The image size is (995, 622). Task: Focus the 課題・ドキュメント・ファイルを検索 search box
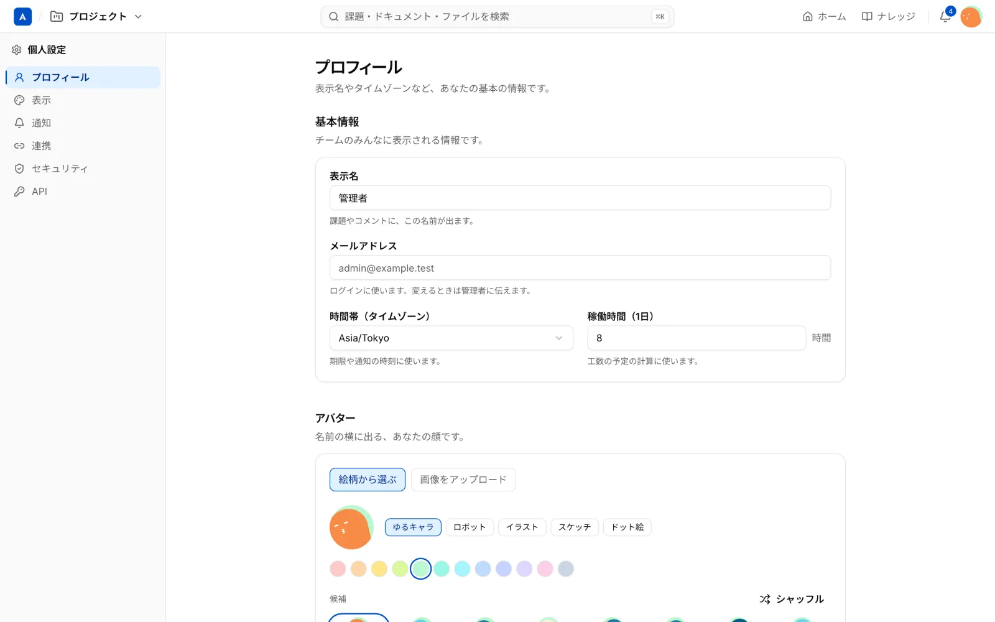click(497, 17)
